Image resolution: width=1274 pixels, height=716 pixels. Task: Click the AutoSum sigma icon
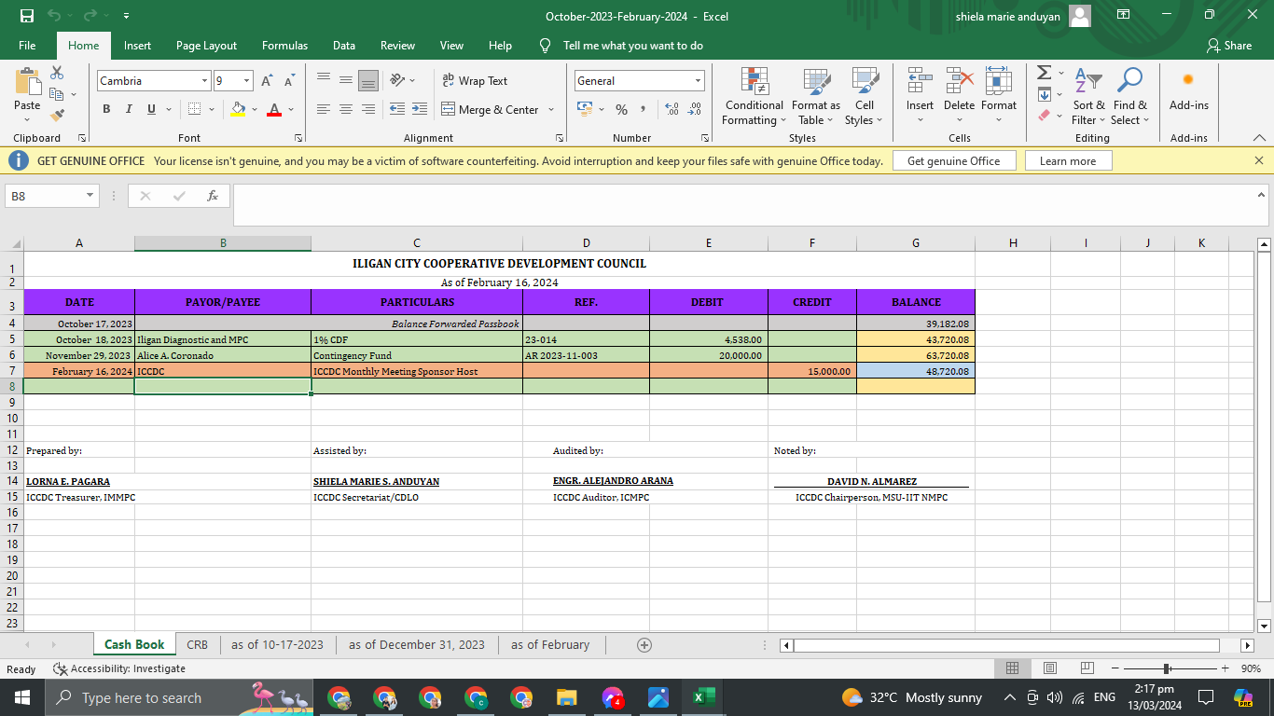coord(1043,73)
